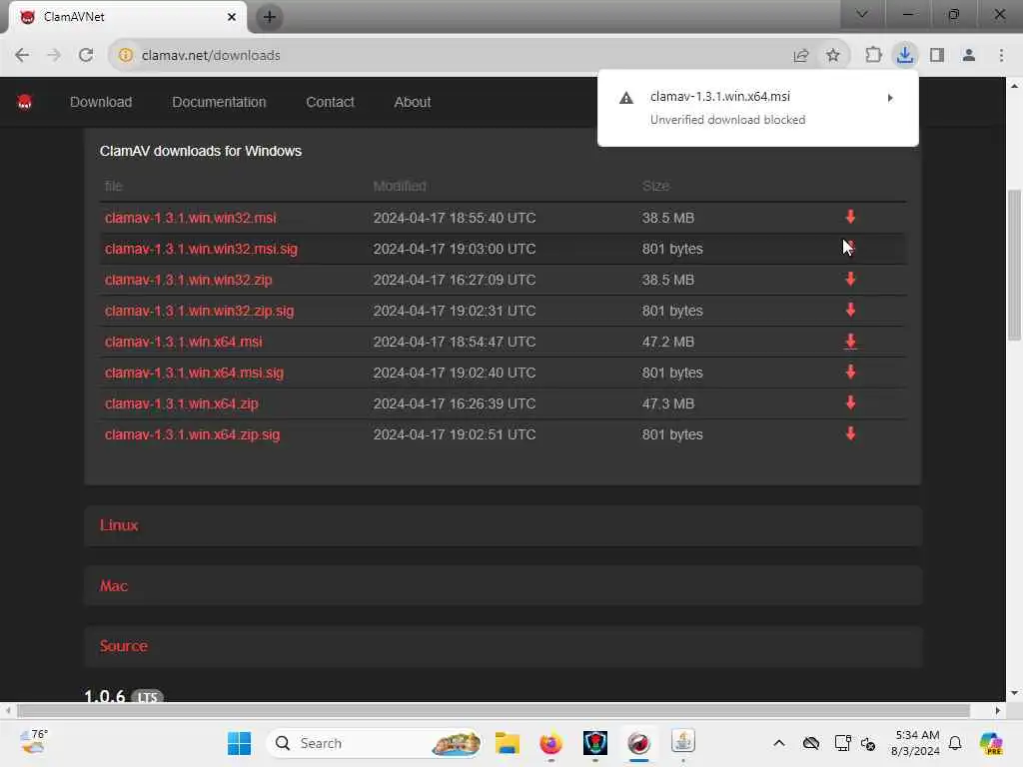The width and height of the screenshot is (1023, 767).
Task: Download clamav-1.3.1.win.x64.msi.sig link
Action: click(194, 374)
